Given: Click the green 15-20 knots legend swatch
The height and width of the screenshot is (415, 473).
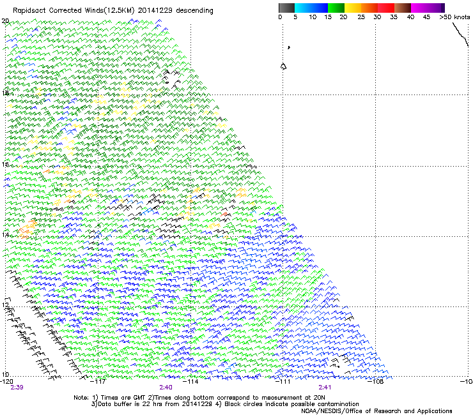Looking at the screenshot, I should point(336,8).
